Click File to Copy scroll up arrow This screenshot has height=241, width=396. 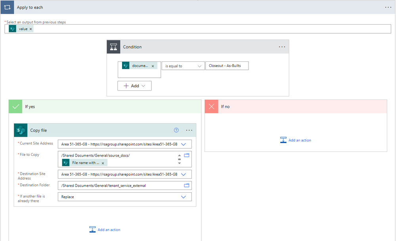click(x=179, y=155)
